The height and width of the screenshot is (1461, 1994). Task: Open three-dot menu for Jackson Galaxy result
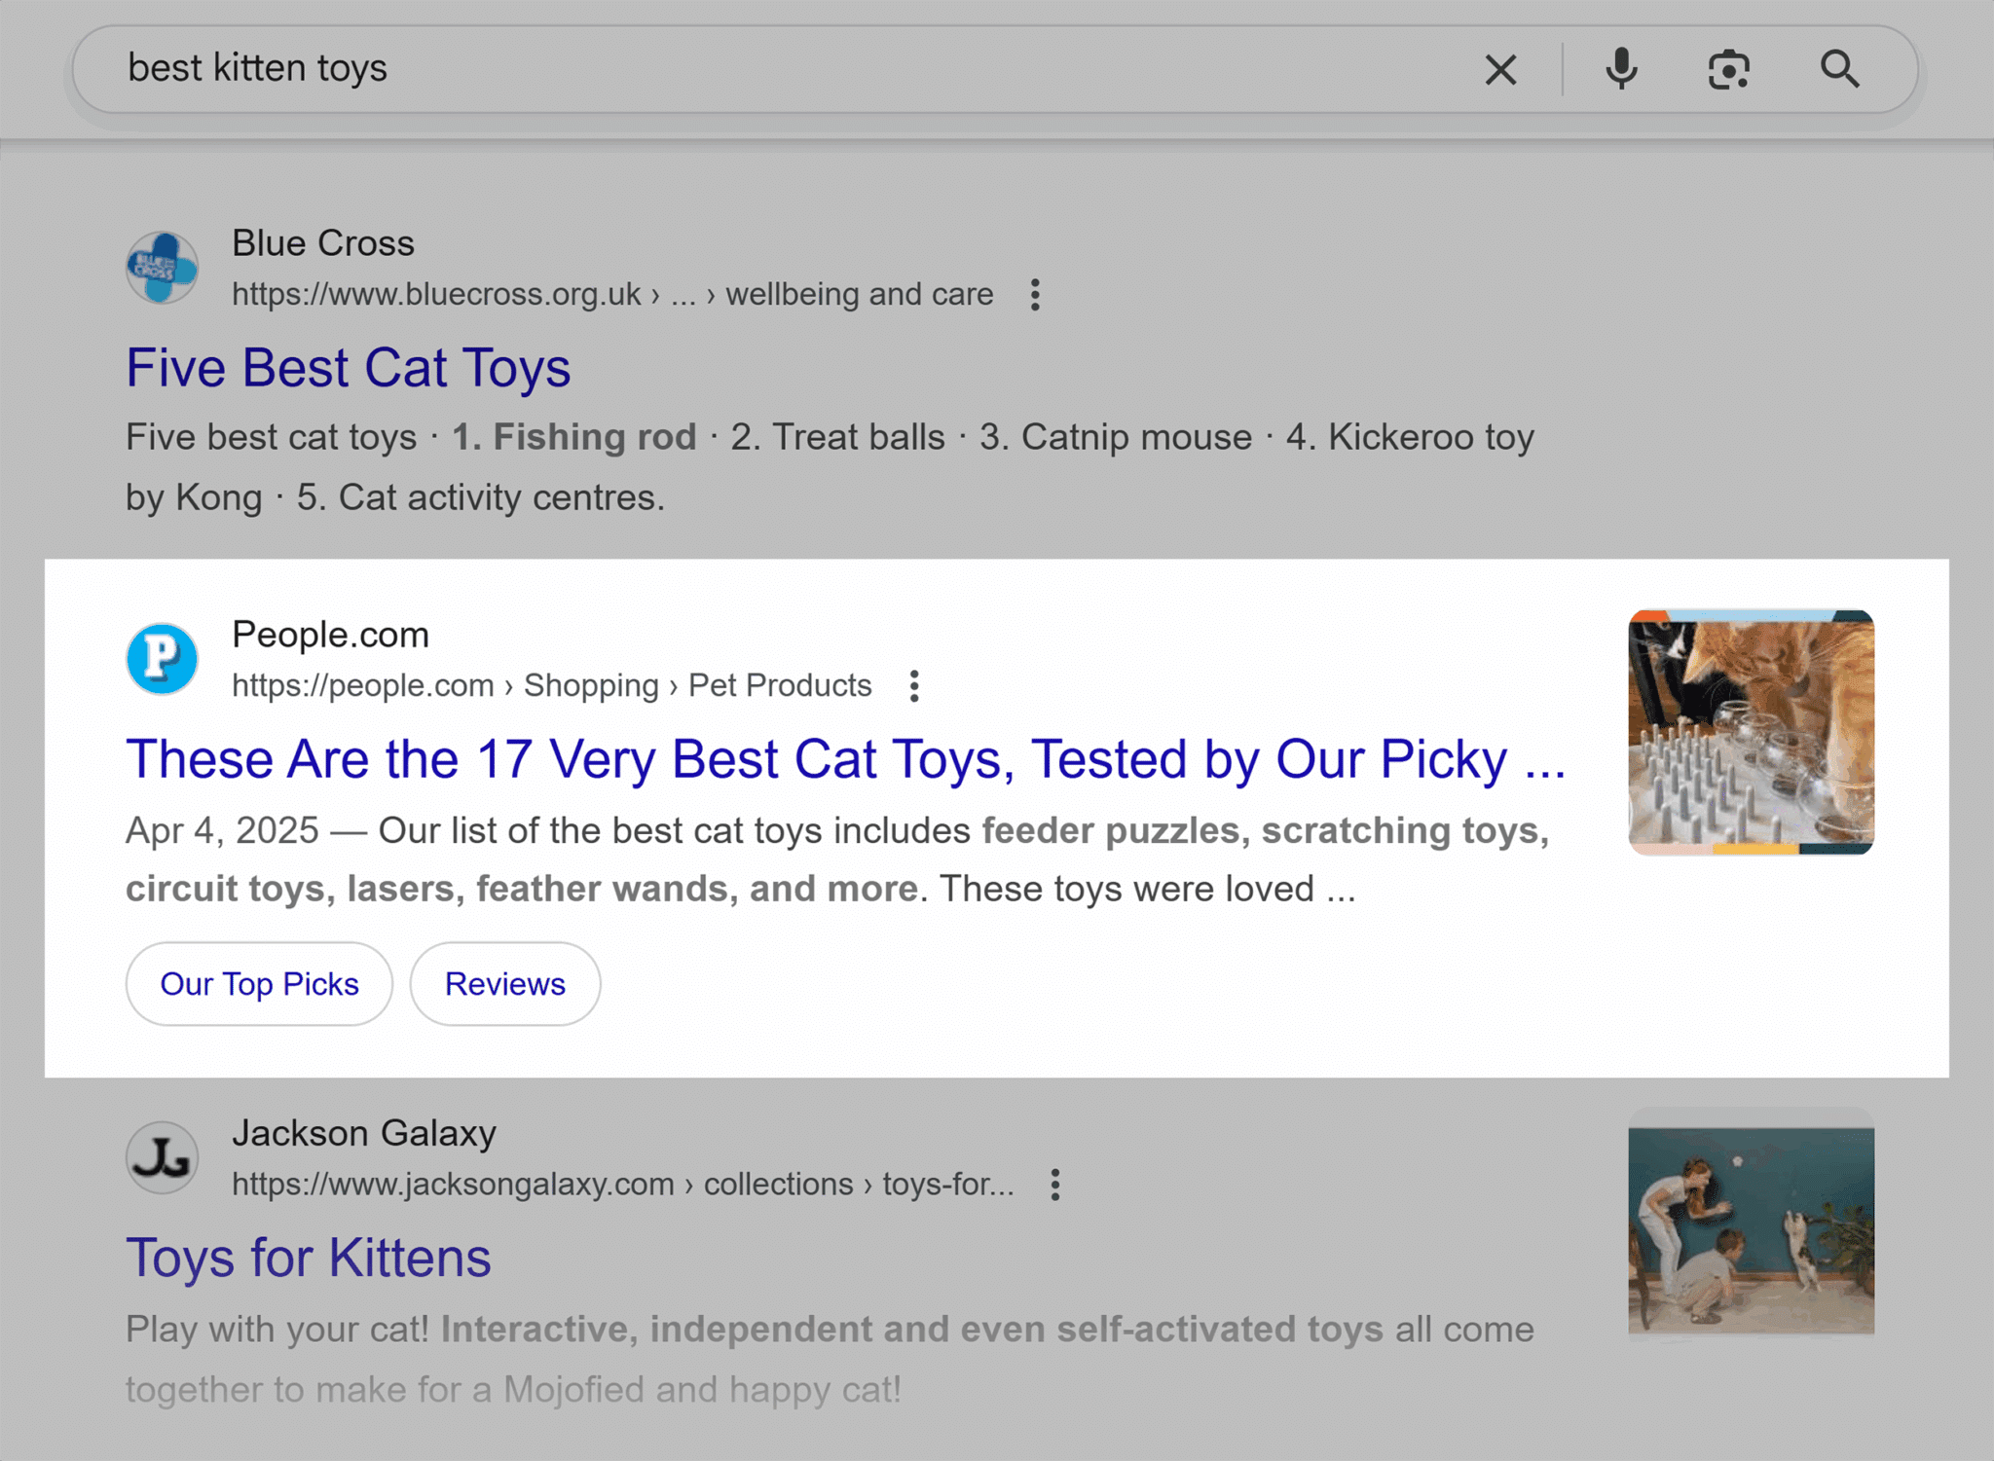tap(1055, 1185)
